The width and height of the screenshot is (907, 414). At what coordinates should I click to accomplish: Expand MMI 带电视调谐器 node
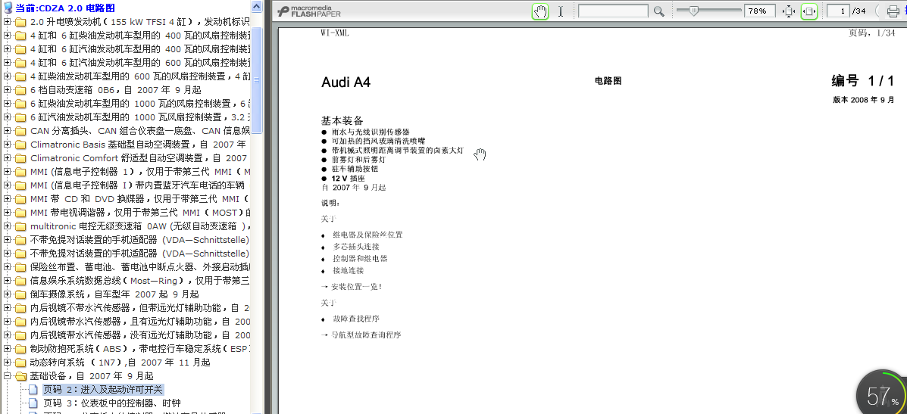point(7,213)
